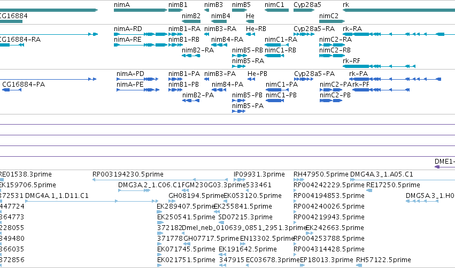Image resolution: width=455 pixels, height=268 pixels.
Task: Select transcript nimC2-RA
Action: (x=332, y=45)
